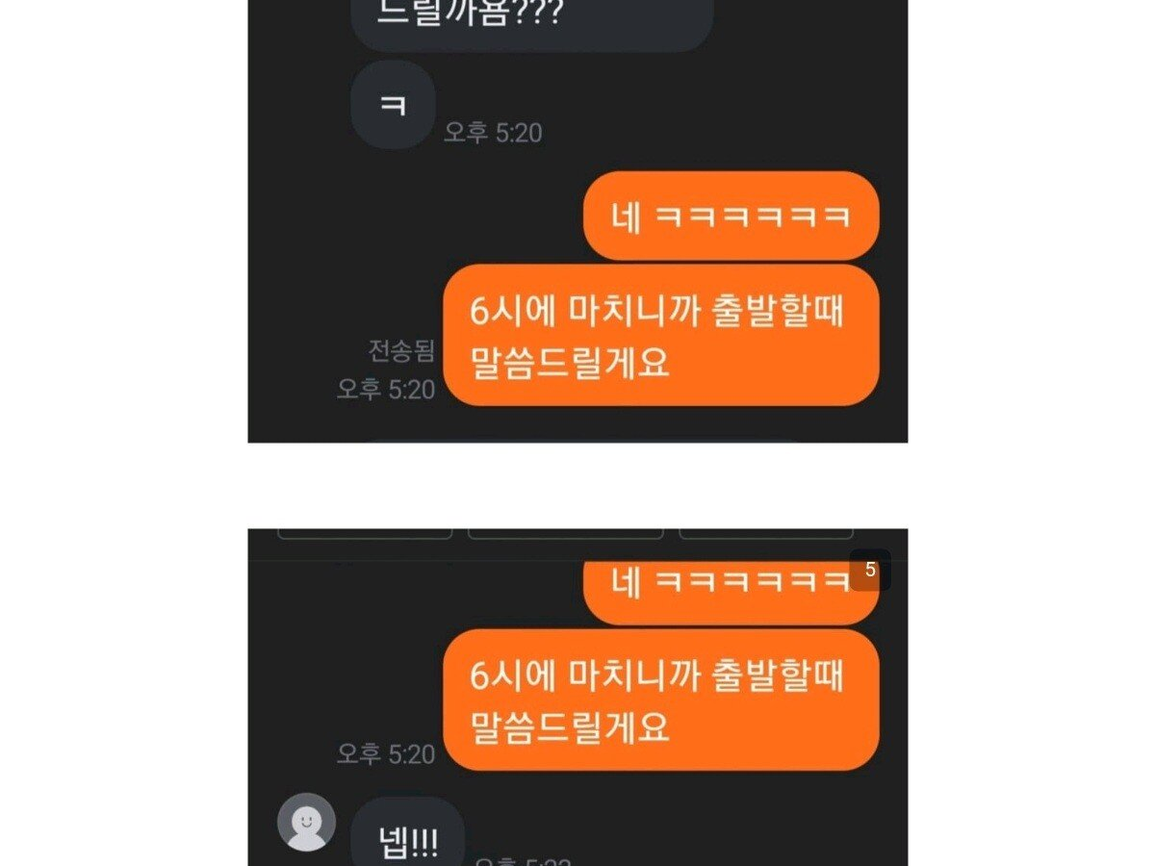Viewport: 1155px width, 866px height.
Task: Open the '넵!!!' reply bubble
Action: (408, 833)
